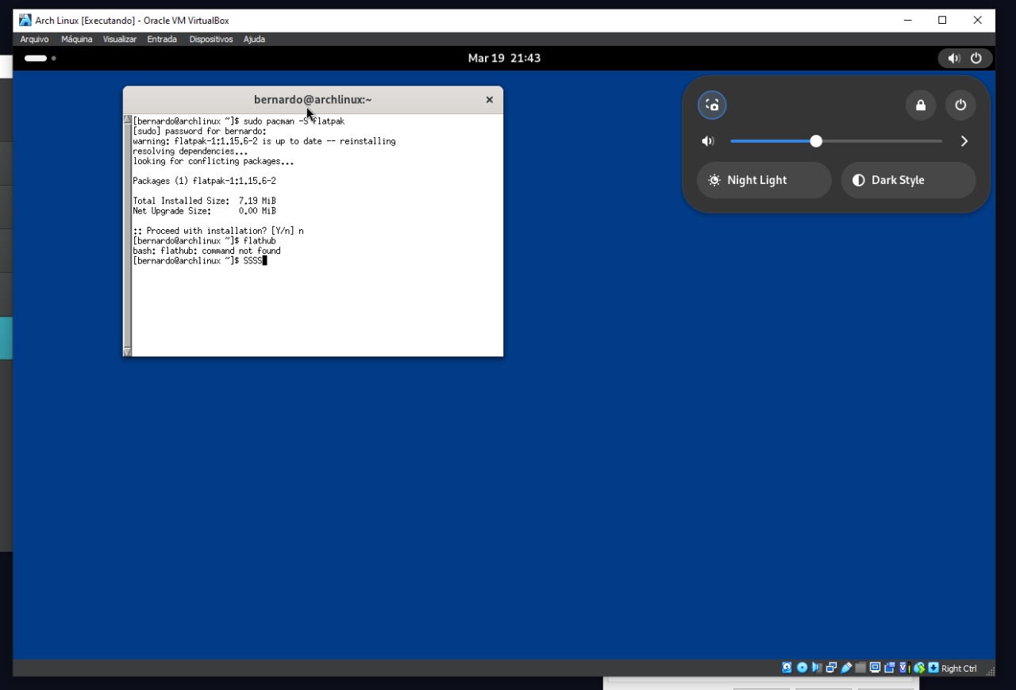Viewport: 1016px width, 690px height.
Task: Open the Entrada menu
Action: pyautogui.click(x=162, y=39)
